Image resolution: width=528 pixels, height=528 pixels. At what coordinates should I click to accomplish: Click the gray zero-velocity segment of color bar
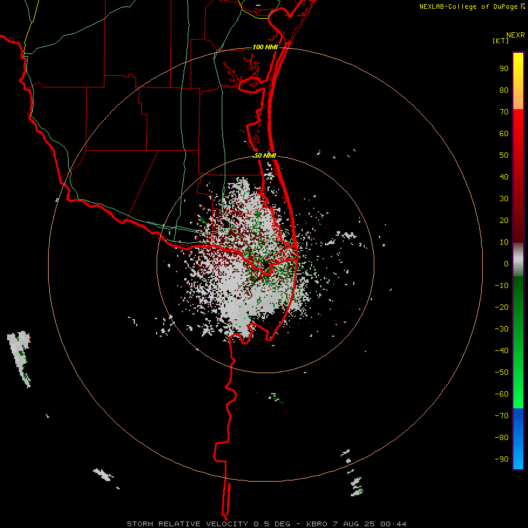tap(518, 260)
